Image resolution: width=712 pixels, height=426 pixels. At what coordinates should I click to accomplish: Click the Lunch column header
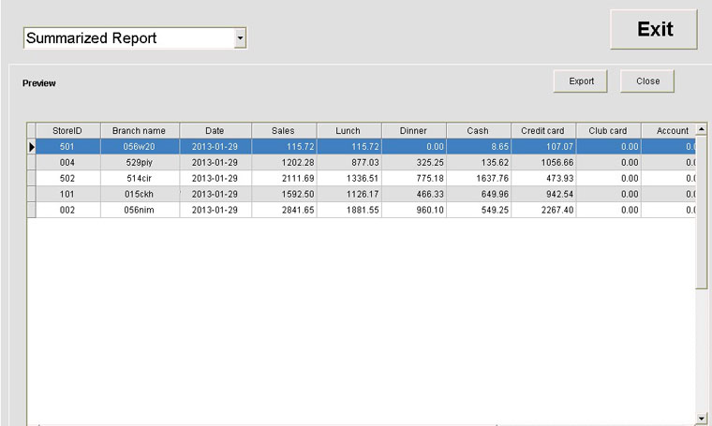pos(349,131)
